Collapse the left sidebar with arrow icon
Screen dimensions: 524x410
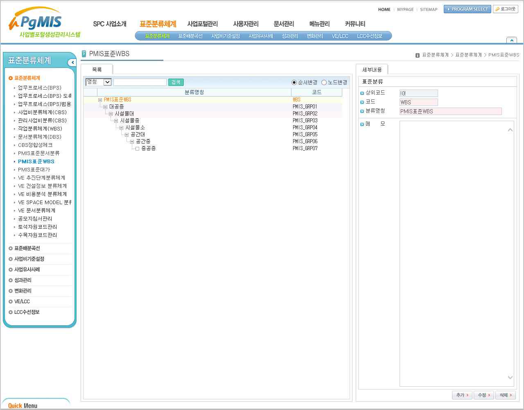(72, 63)
